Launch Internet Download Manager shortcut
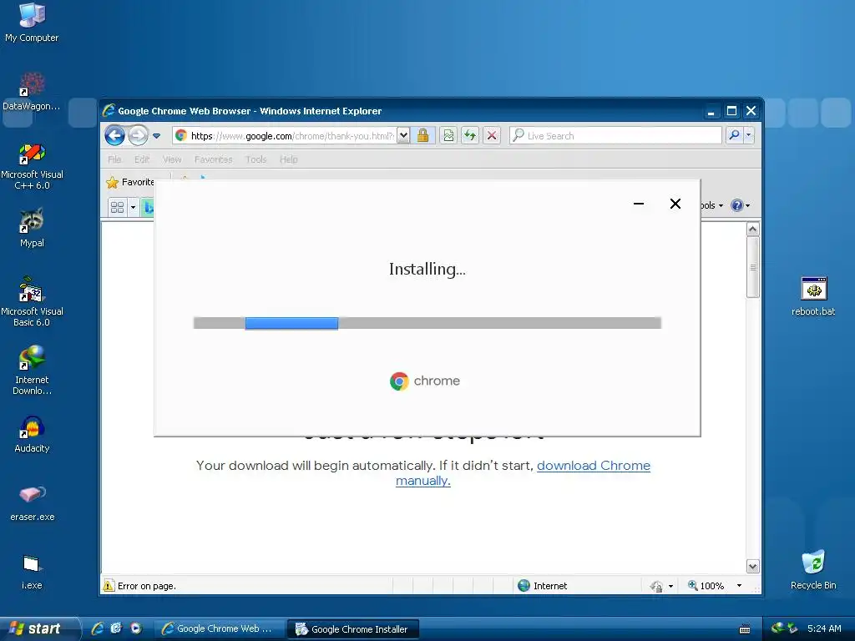855x641 pixels. (x=32, y=370)
